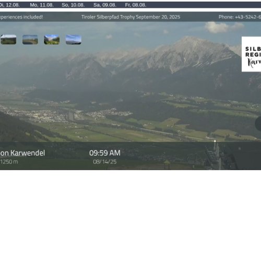
Task: Click the Karwendel location title
Action: [22, 153]
